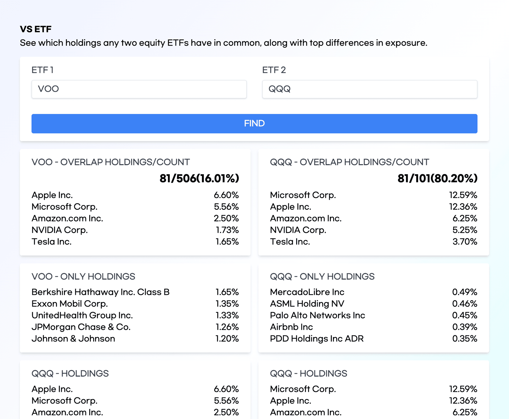The width and height of the screenshot is (509, 419).
Task: Click the VS ETF page heading
Action: click(36, 29)
